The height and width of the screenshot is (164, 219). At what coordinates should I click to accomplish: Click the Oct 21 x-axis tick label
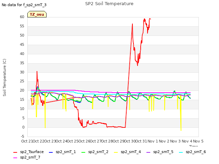pyautogui.click(x=27, y=141)
